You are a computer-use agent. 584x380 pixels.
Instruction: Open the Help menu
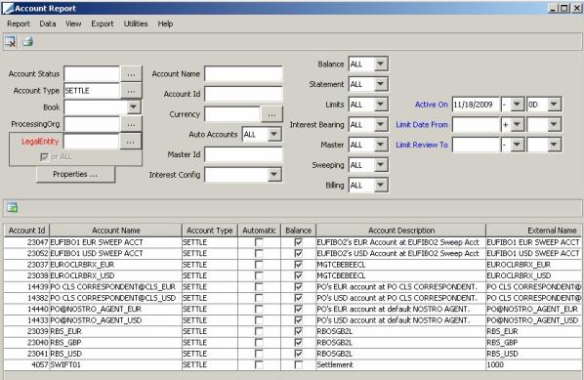(x=165, y=23)
